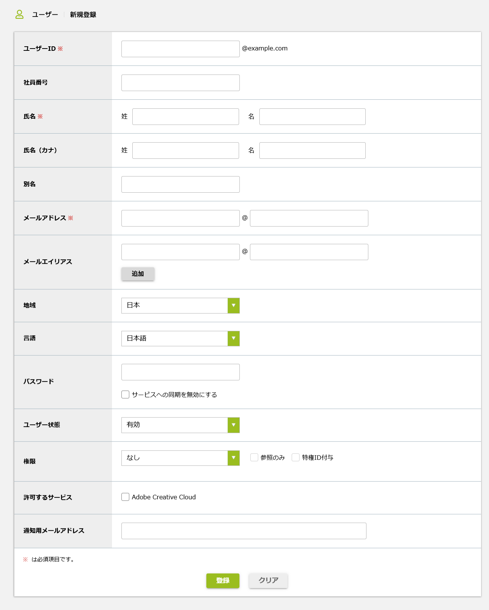Click the ユーザー breadcrumb link
The height and width of the screenshot is (610, 489).
(45, 15)
